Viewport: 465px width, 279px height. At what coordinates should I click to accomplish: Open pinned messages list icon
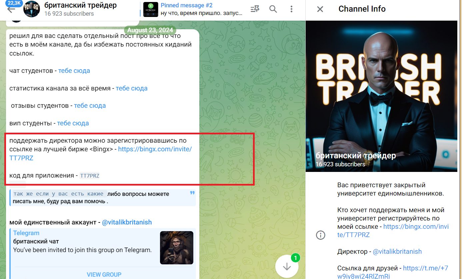255,9
